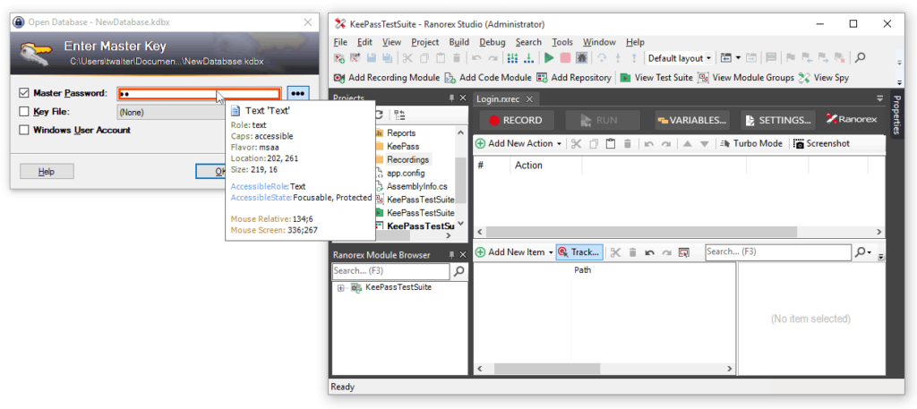Click the repository Search (F3) field
917x409 pixels.
[778, 251]
